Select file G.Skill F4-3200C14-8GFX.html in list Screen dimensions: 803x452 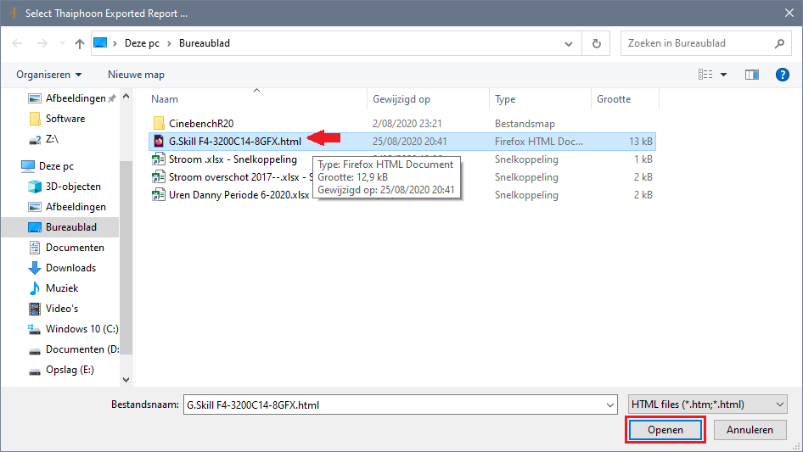click(x=235, y=142)
